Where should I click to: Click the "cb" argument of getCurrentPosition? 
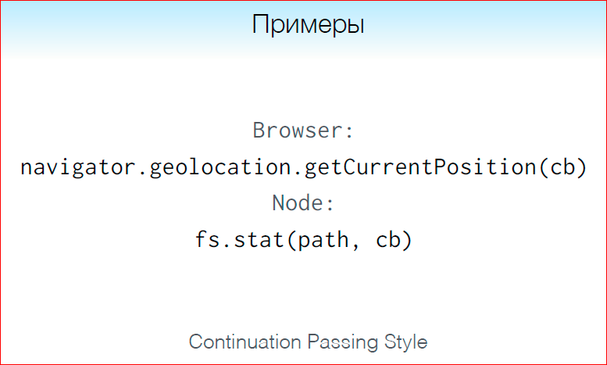click(559, 167)
